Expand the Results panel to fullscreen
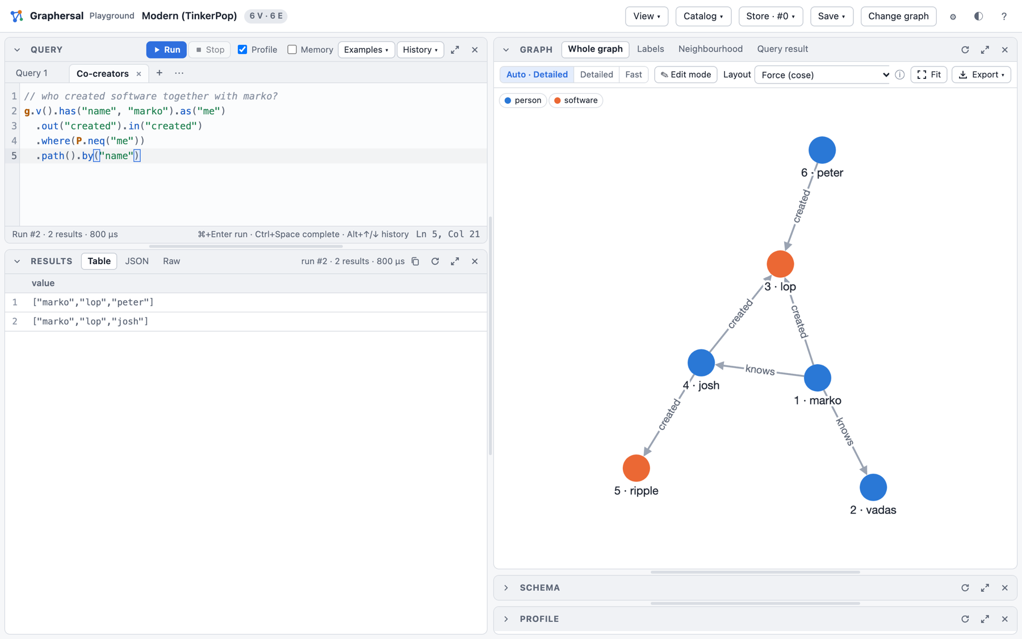Viewport: 1022px width, 639px height. 455,261
